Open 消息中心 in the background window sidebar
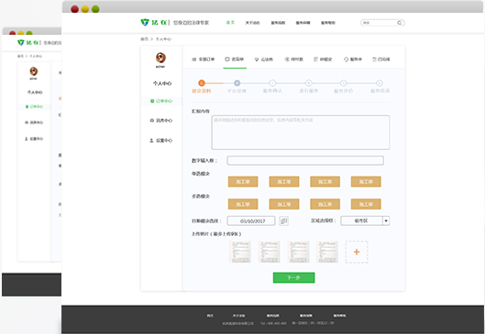The width and height of the screenshot is (485, 334). click(34, 123)
